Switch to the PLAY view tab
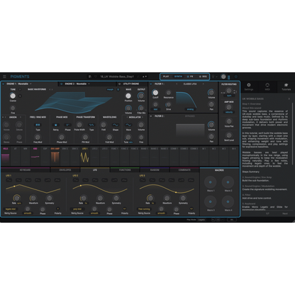 (x=166, y=77)
